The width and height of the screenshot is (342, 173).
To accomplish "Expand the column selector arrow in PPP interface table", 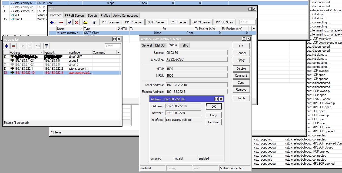I will click(254, 29).
